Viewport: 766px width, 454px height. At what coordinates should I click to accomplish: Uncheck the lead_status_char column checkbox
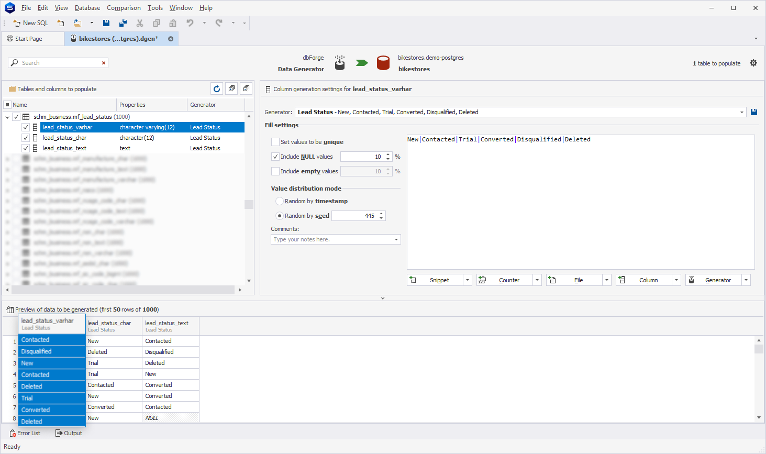tap(25, 138)
